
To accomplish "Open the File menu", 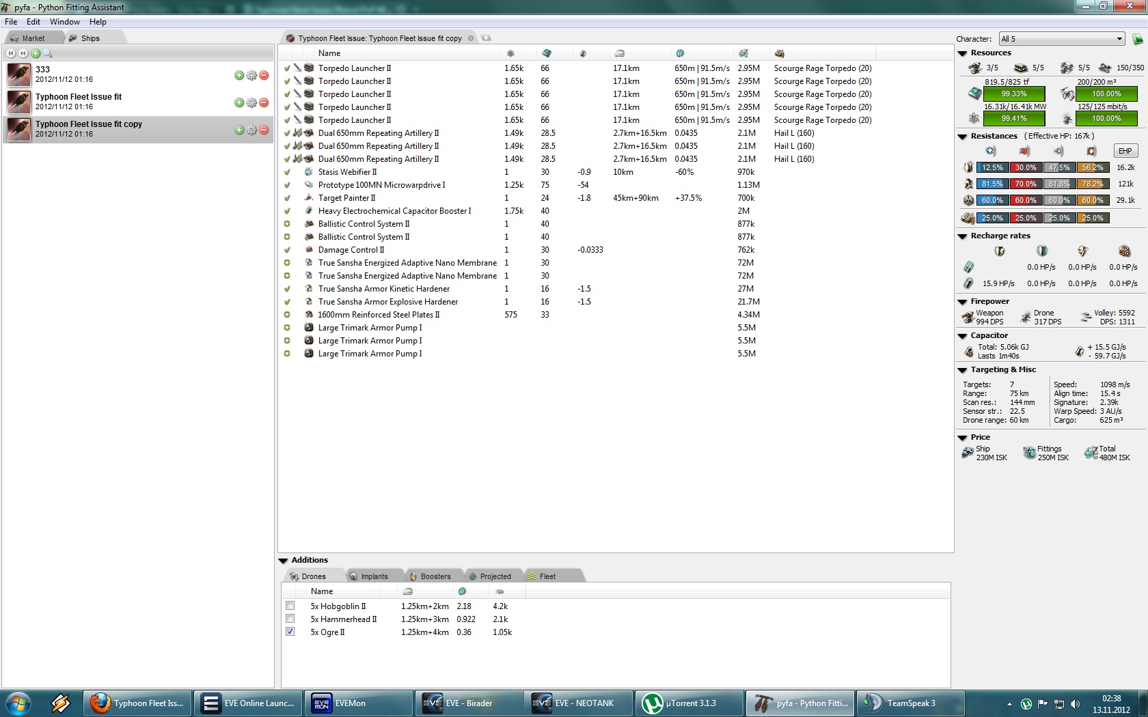I will [x=11, y=22].
